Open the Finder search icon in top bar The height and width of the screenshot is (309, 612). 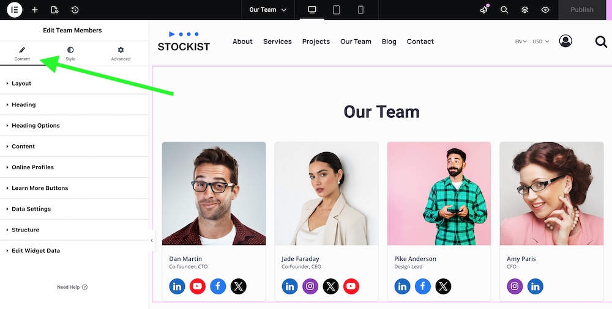pos(504,10)
